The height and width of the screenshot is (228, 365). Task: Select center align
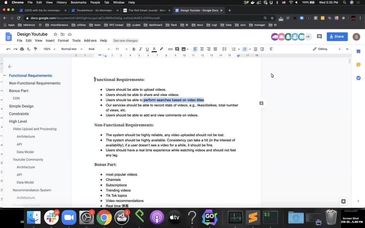click(202, 49)
